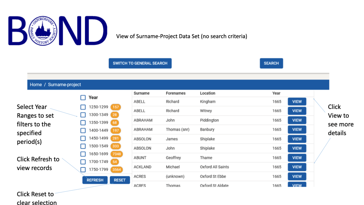
Task: Click the location cell 'Oxford St Ebbe'
Action: (213, 177)
